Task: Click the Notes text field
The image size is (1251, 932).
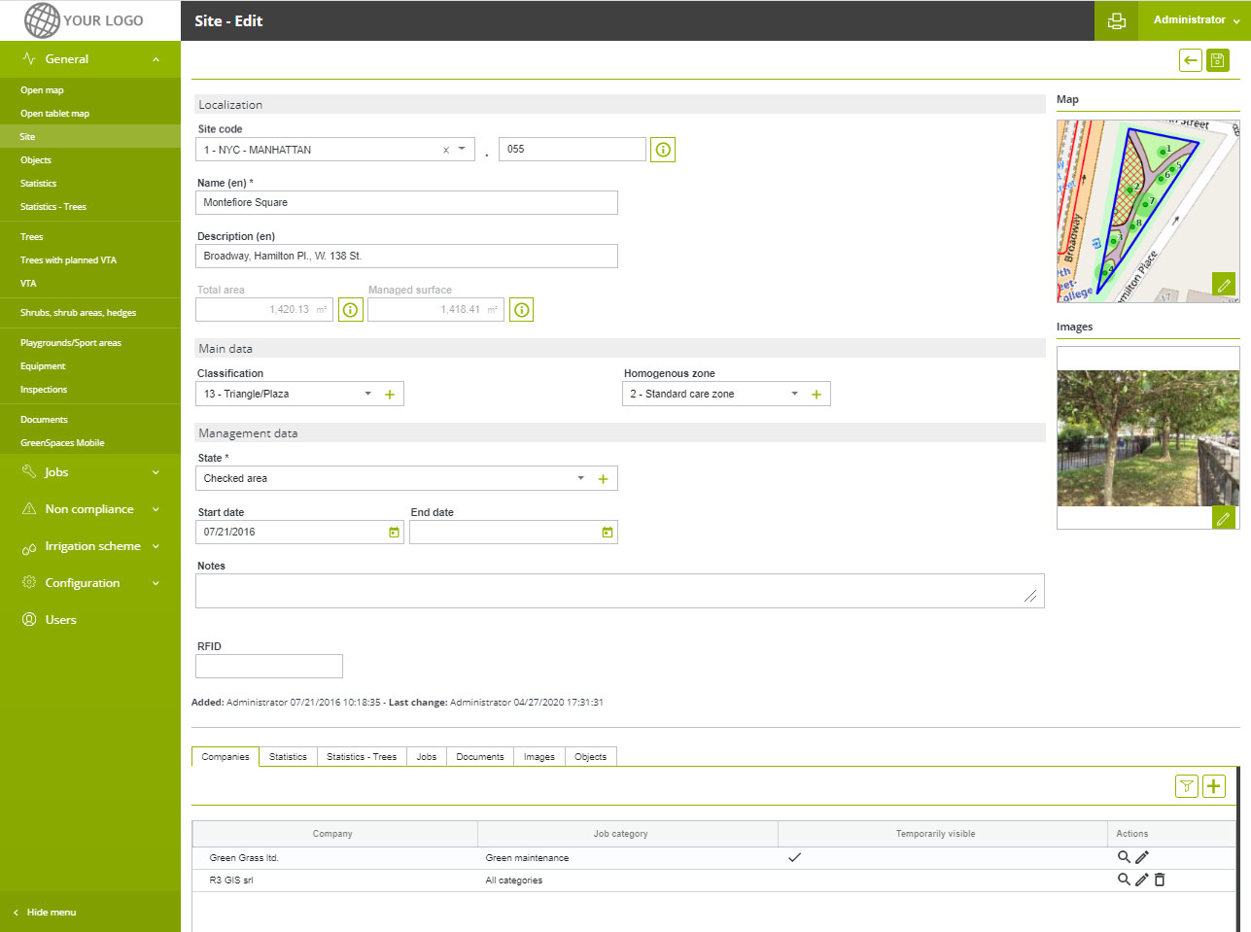Action: coord(619,591)
